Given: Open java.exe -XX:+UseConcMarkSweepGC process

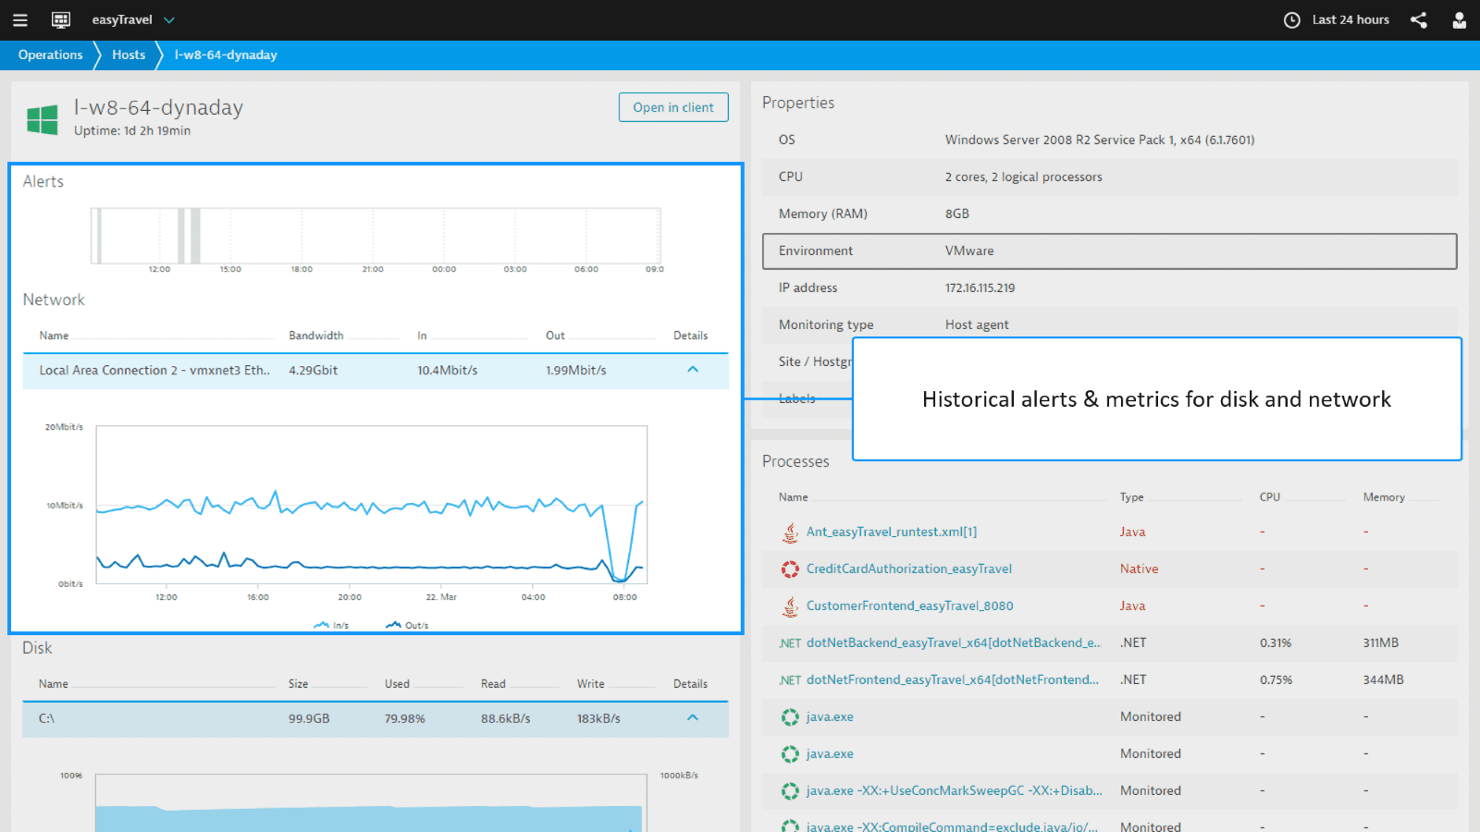Looking at the screenshot, I should pos(955,790).
